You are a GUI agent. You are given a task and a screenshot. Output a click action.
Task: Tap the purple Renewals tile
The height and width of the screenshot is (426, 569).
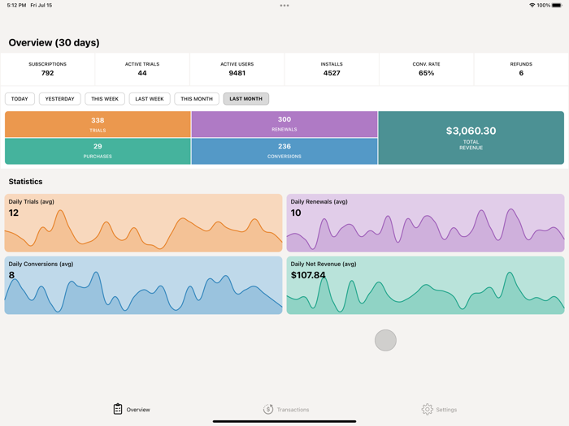tap(284, 124)
